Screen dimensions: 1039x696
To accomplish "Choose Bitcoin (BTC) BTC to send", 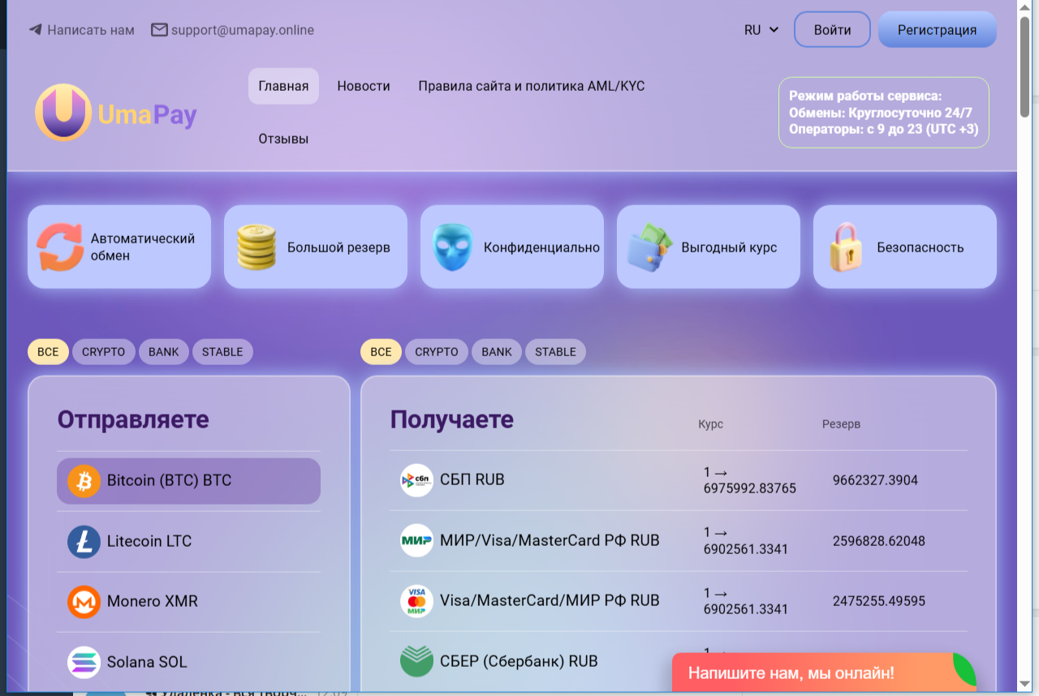I will tap(188, 481).
